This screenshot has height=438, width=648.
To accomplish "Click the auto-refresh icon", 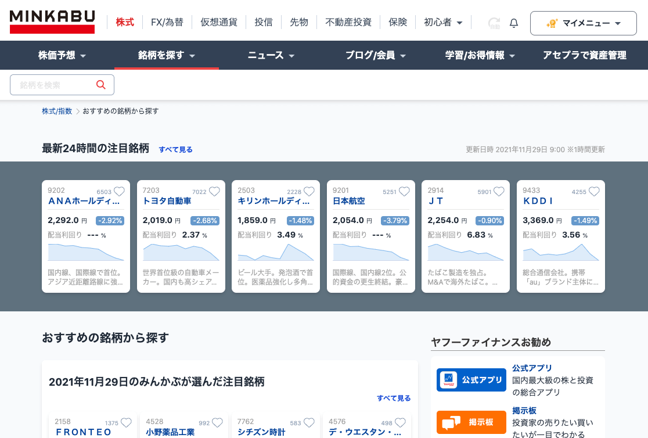I will [x=494, y=23].
